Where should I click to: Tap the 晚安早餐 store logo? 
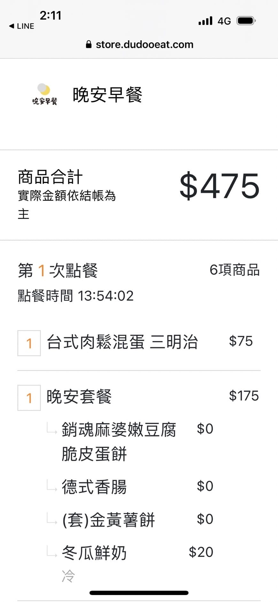[x=44, y=94]
